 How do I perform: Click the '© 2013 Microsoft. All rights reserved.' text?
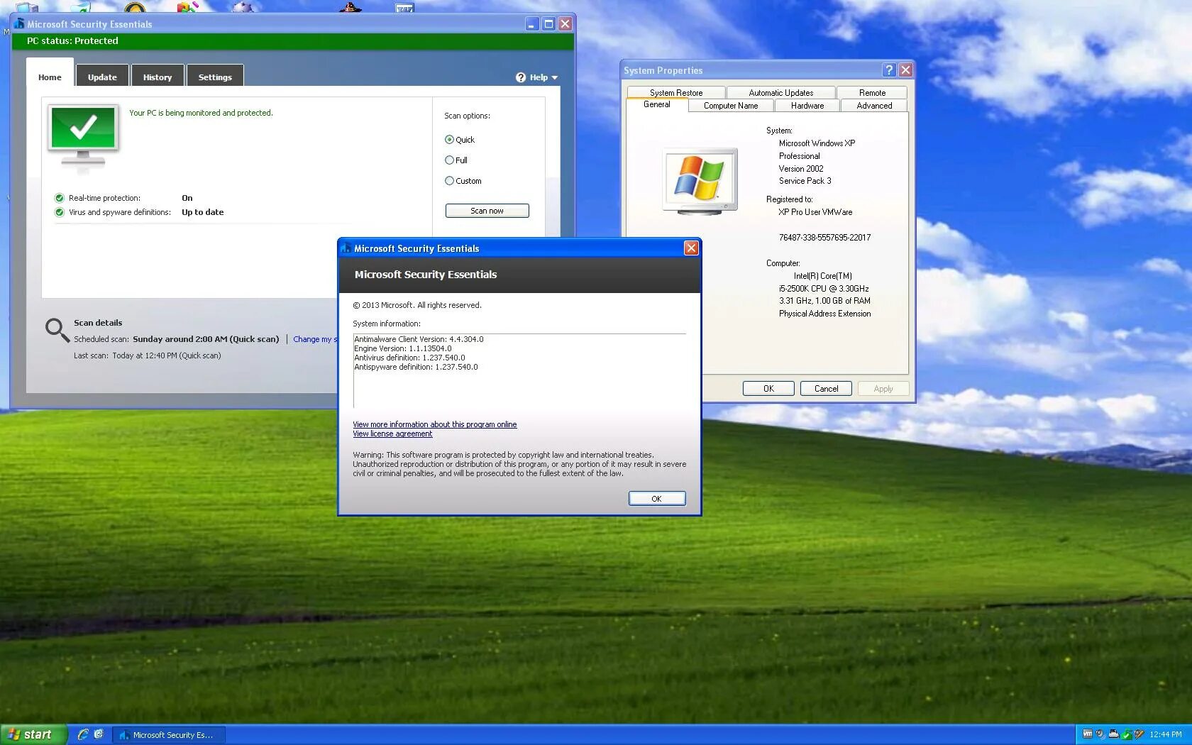(417, 305)
